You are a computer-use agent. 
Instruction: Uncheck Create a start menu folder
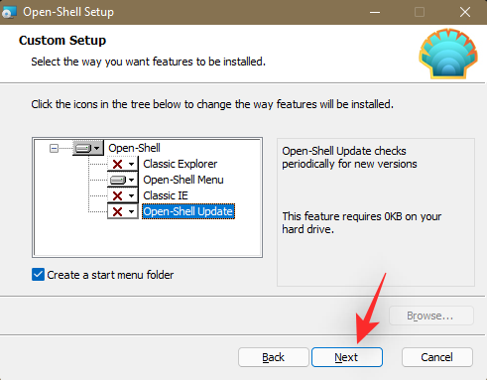coord(38,275)
